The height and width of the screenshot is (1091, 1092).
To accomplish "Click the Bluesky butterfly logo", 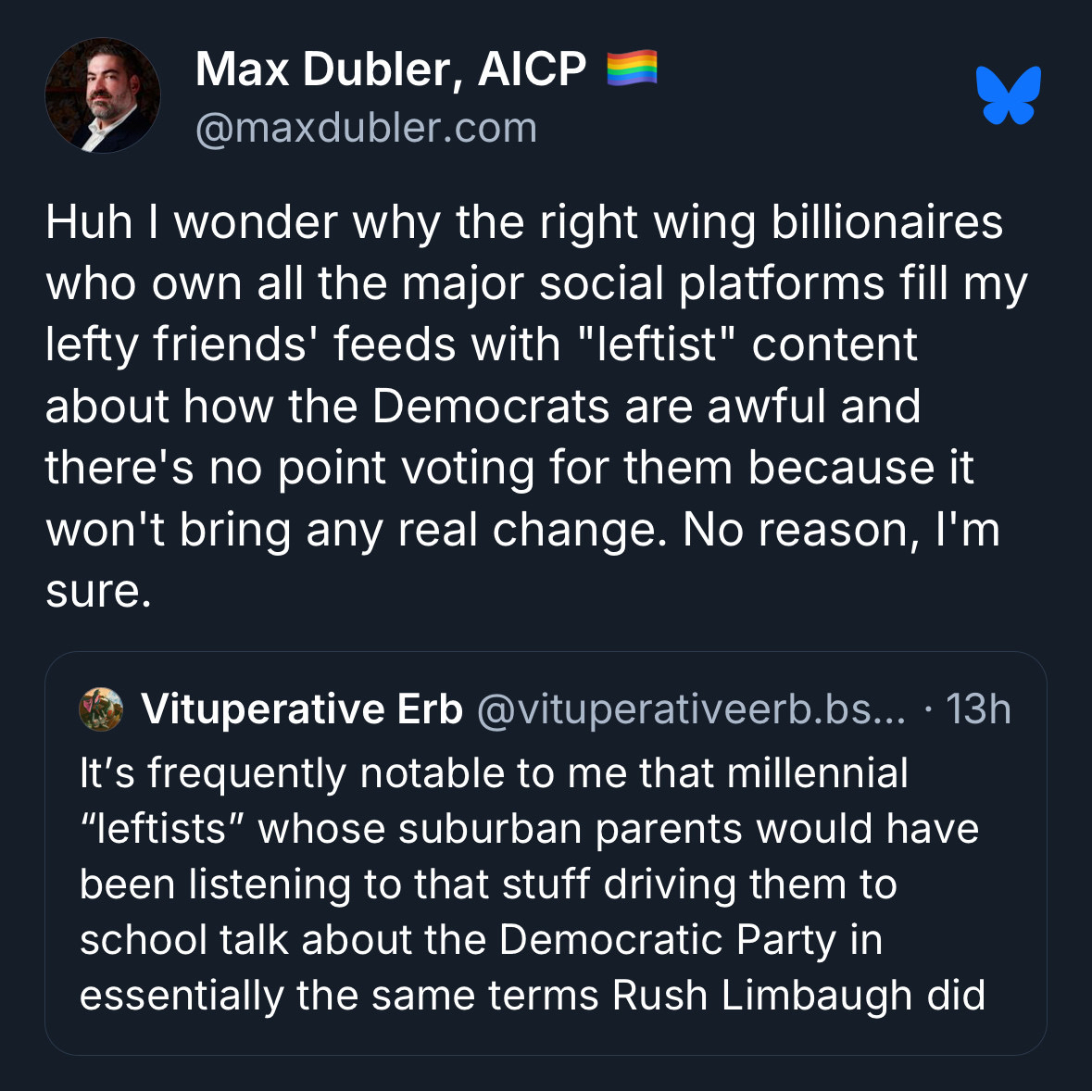I will point(1008,95).
